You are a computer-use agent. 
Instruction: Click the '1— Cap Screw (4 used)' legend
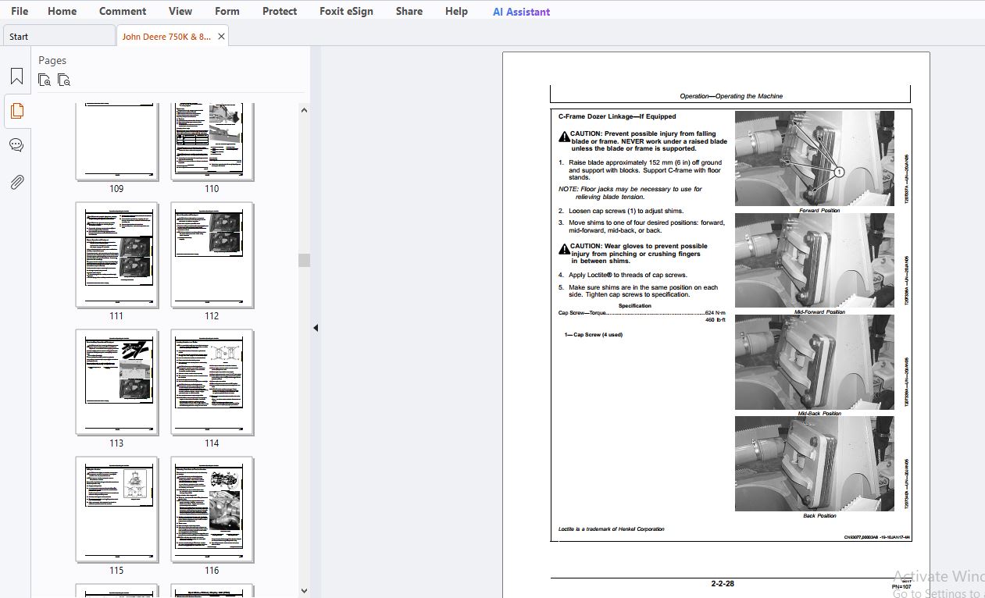tap(594, 335)
